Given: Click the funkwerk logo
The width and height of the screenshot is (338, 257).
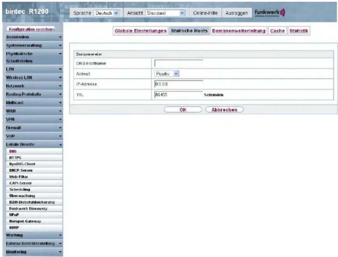Looking at the screenshot, I should coord(270,13).
